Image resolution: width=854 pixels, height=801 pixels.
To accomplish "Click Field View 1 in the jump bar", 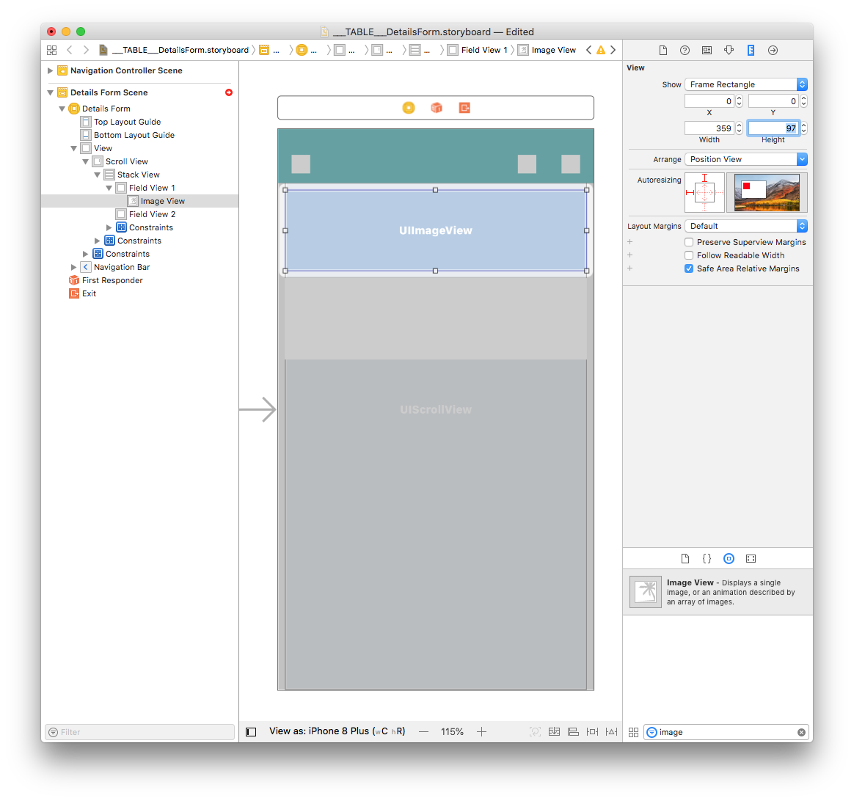I will coord(478,50).
